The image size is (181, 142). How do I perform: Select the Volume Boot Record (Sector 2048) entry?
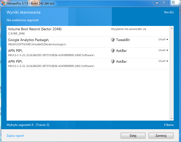pyautogui.click(x=88, y=31)
